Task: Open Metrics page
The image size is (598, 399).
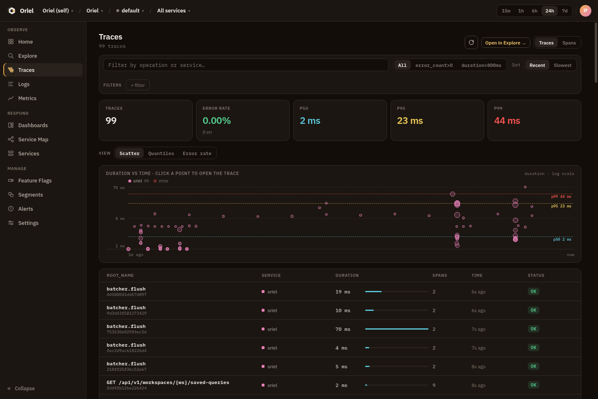Action: [x=43, y=98]
